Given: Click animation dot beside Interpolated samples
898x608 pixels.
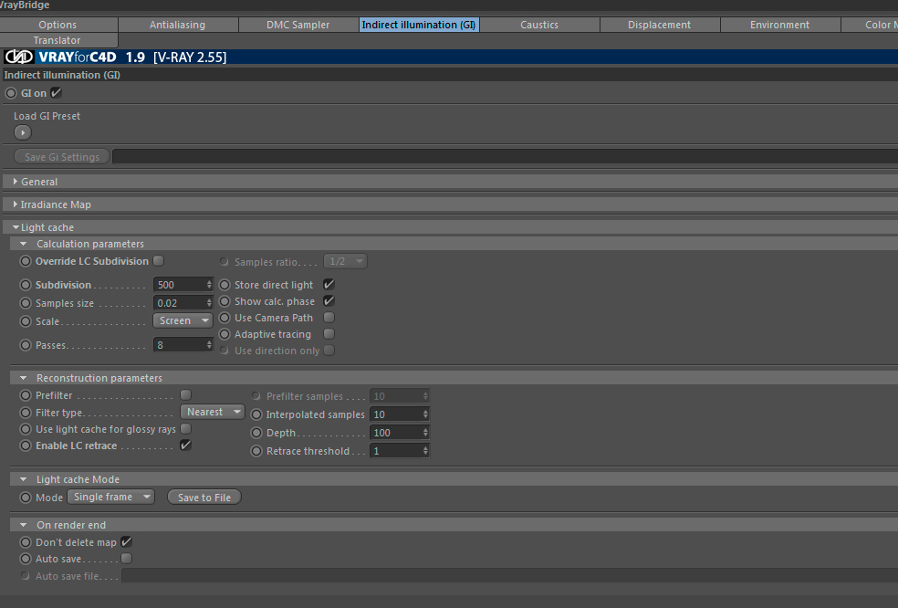Looking at the screenshot, I should point(256,414).
